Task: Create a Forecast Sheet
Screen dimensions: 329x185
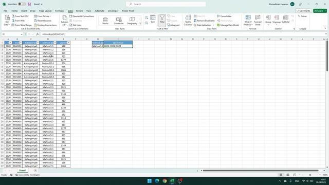Action: (258, 21)
